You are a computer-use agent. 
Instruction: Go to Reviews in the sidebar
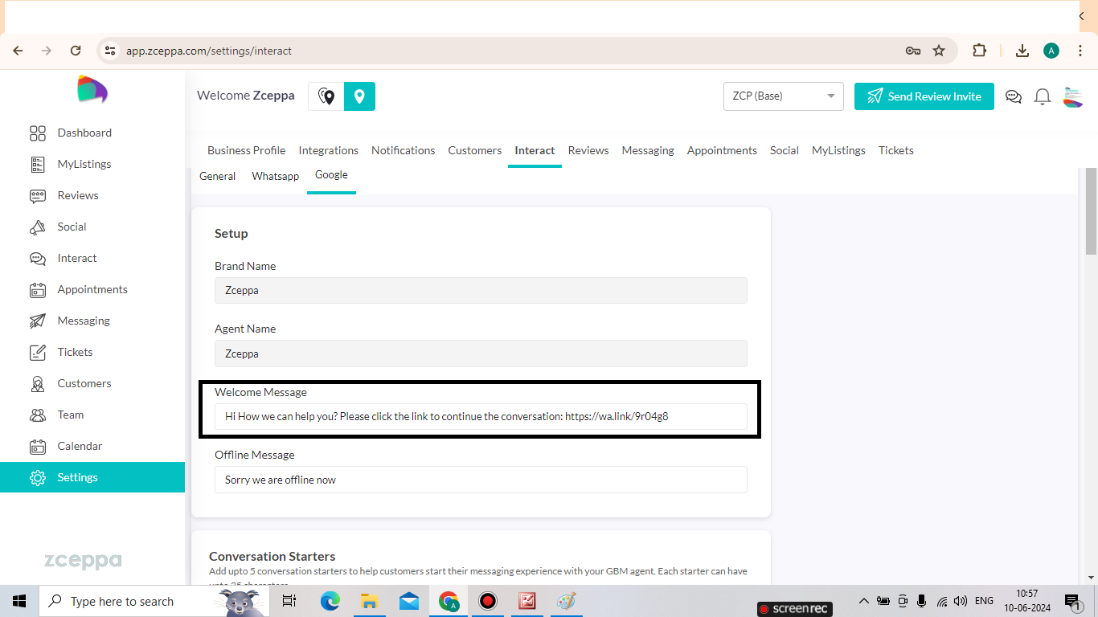(64, 195)
